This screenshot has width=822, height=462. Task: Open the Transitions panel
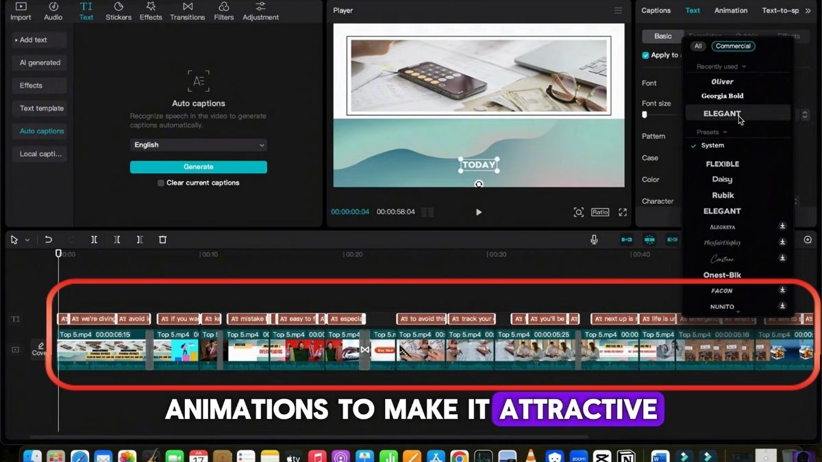[x=187, y=11]
